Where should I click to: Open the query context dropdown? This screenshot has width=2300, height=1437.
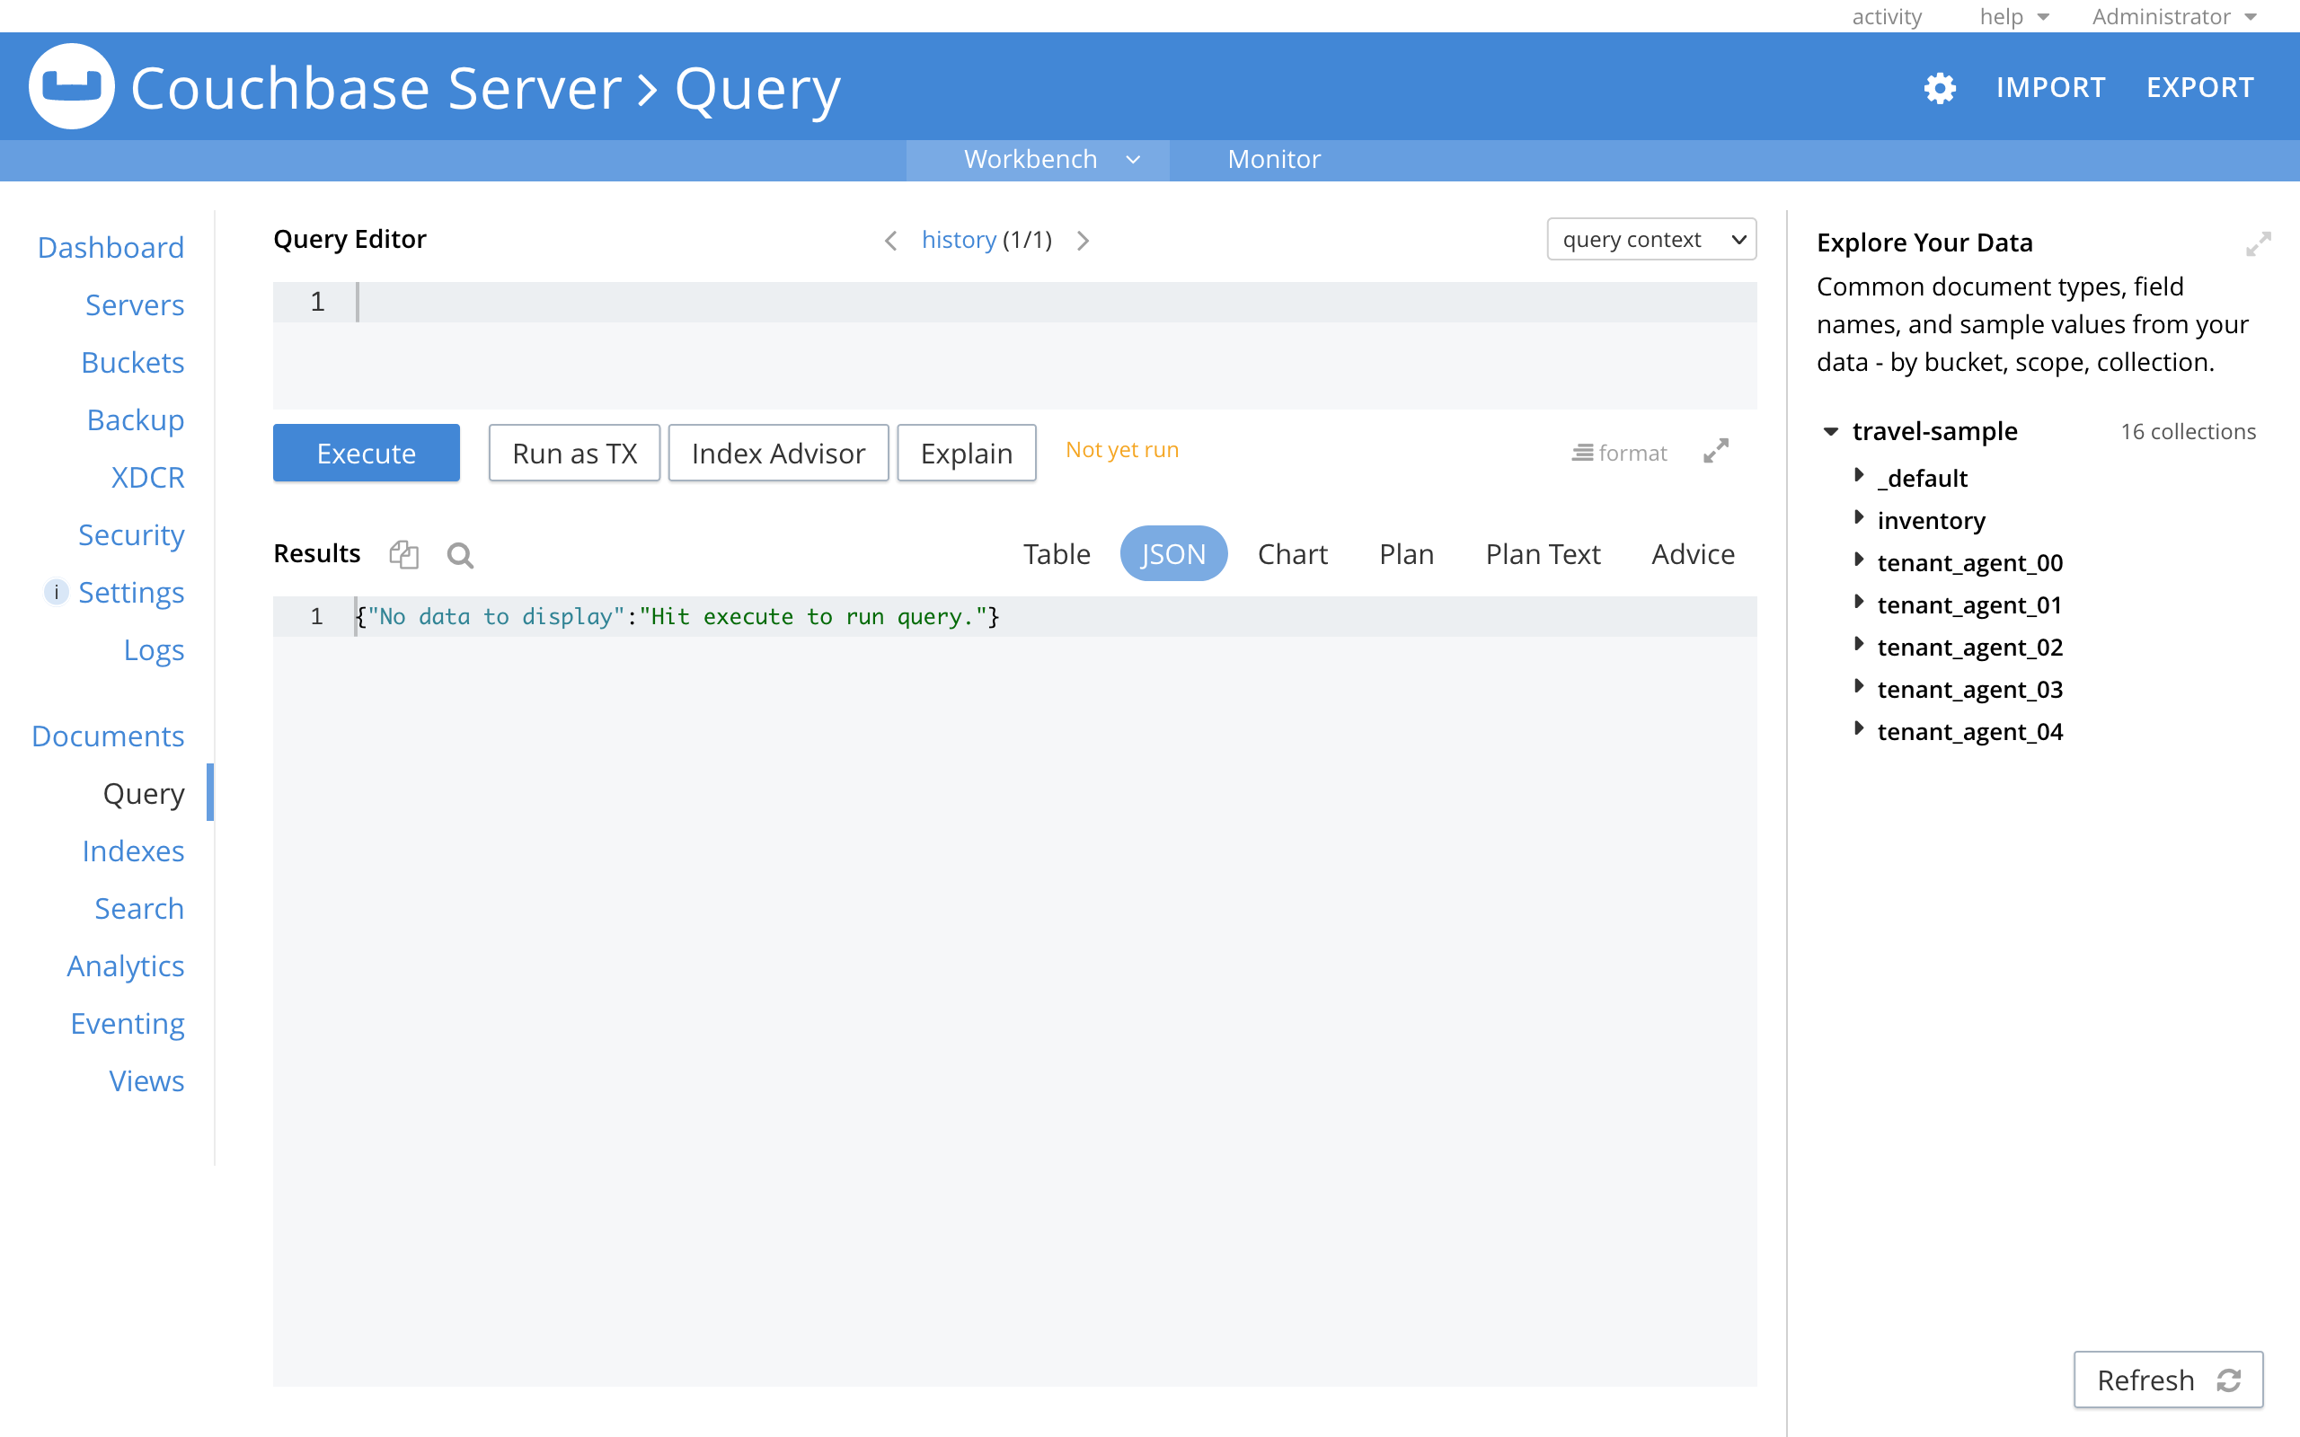[x=1650, y=239]
